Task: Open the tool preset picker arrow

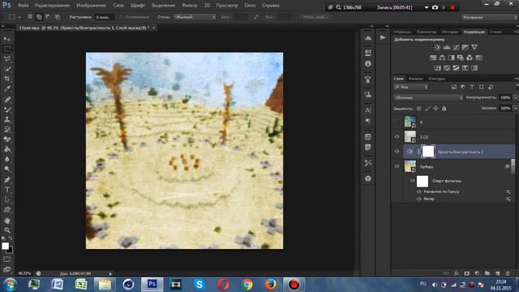Action: click(19, 17)
